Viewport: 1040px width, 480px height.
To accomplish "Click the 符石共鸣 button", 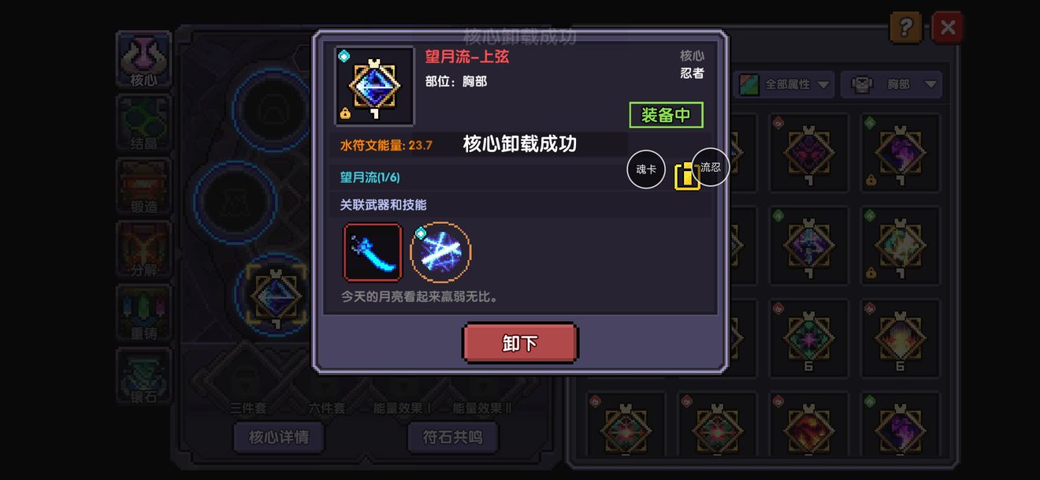I will click(x=452, y=437).
